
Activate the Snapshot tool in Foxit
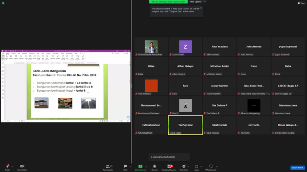coord(11,57)
